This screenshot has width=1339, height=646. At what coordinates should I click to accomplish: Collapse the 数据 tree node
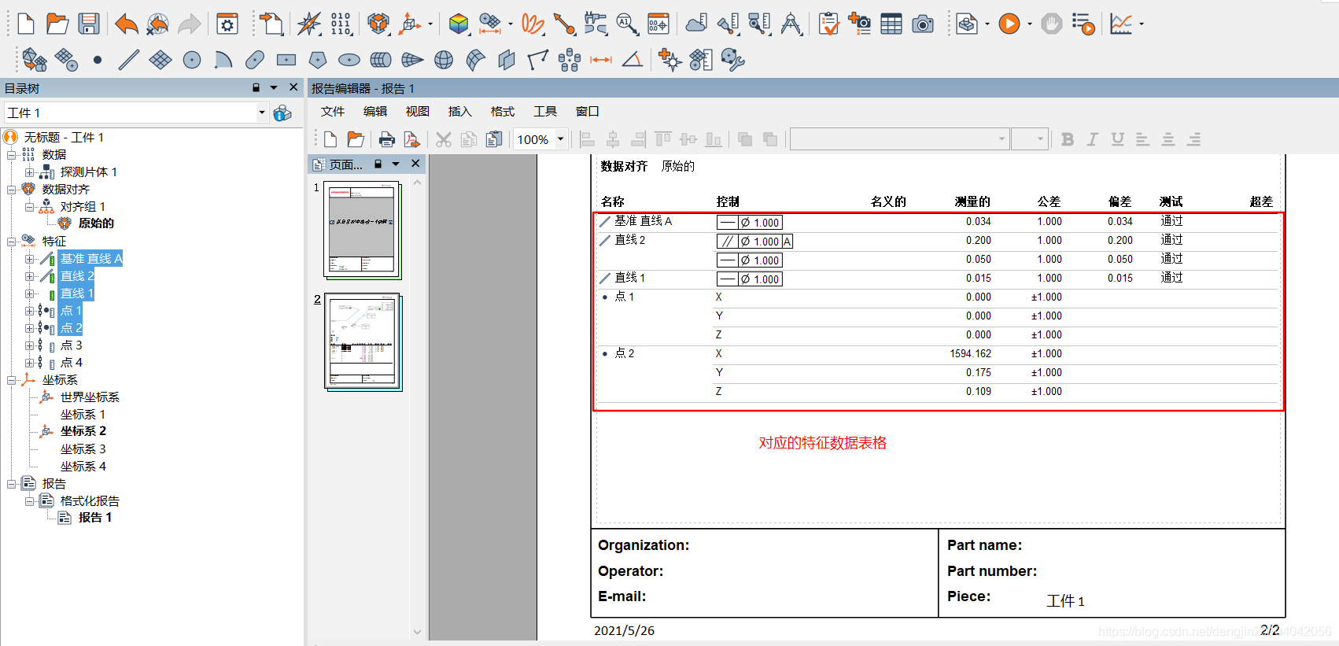tap(12, 154)
